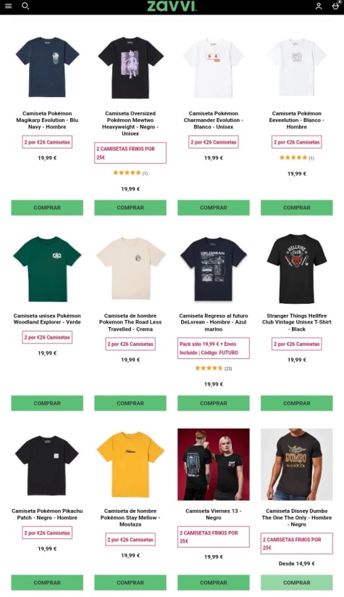Select the Hellfire Club shirt image
Viewport: 344px width, 597px height.
pos(296,269)
